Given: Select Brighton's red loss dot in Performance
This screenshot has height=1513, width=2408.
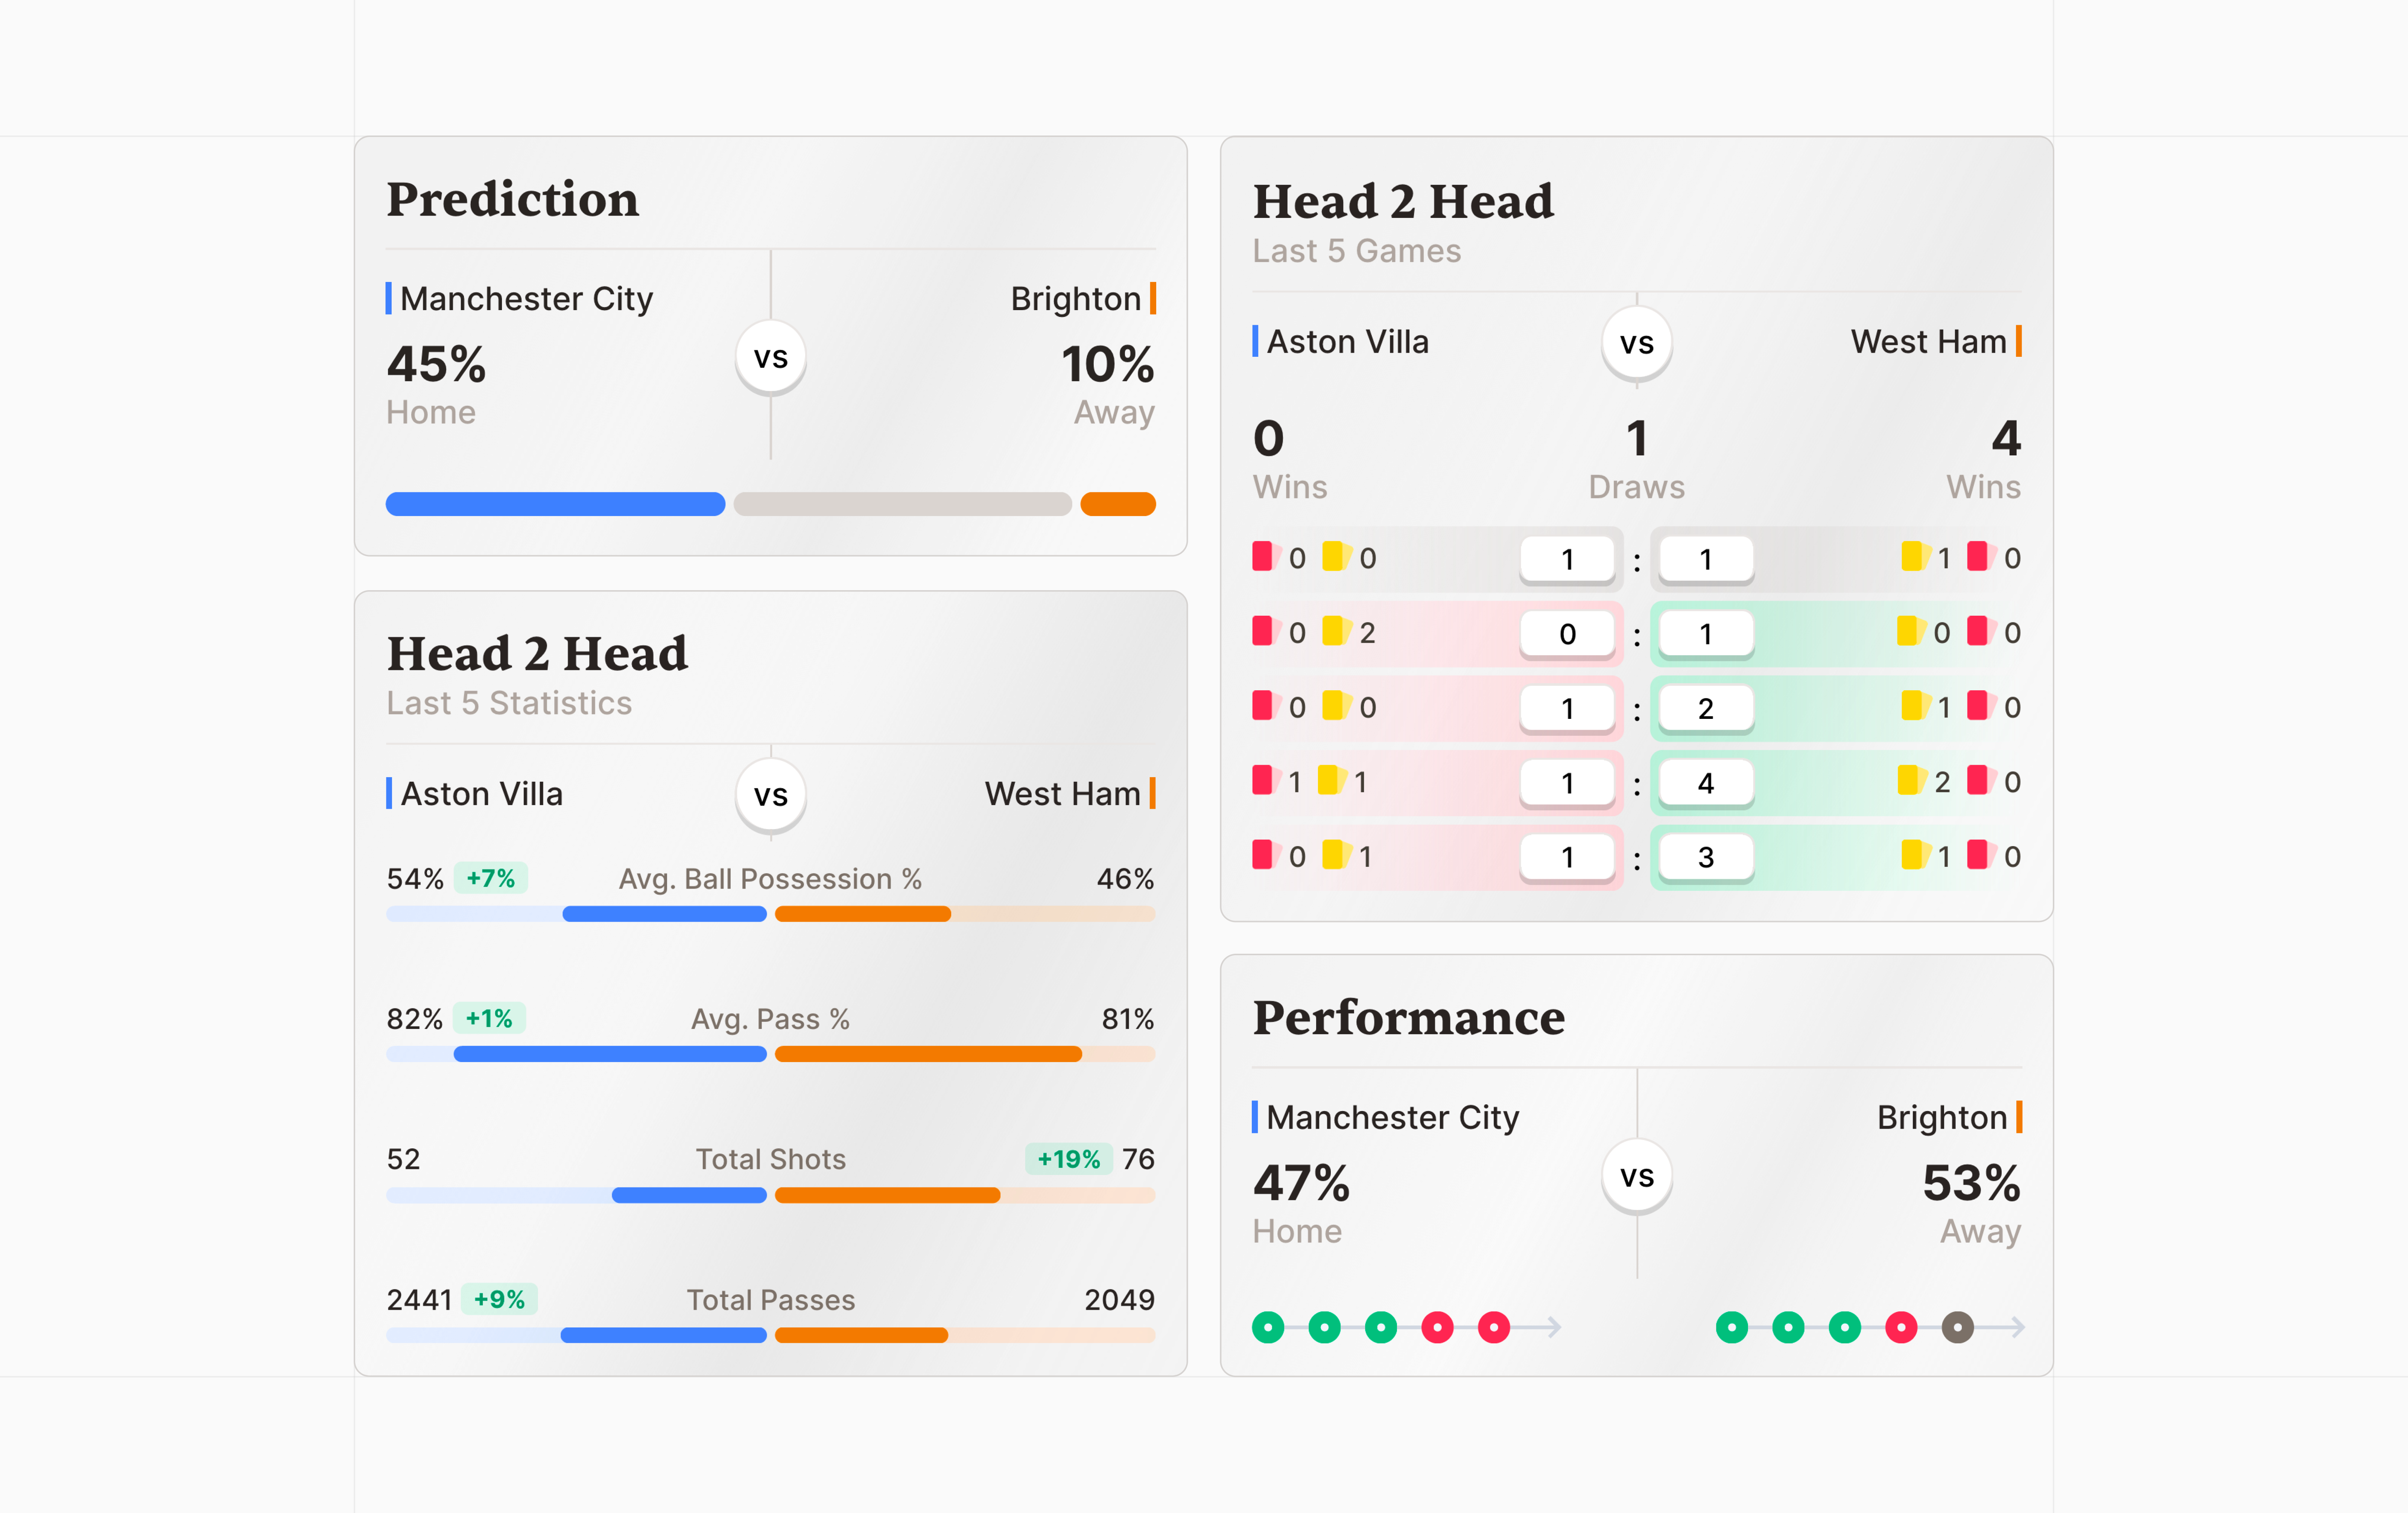Looking at the screenshot, I should click(1901, 1327).
